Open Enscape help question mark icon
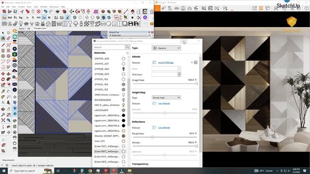The width and height of the screenshot is (310, 174). coord(307,8)
